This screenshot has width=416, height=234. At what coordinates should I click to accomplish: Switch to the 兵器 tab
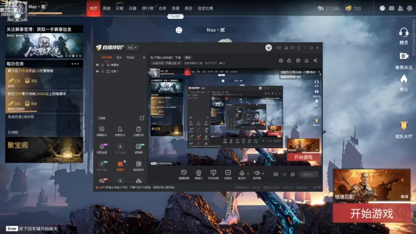tap(133, 8)
